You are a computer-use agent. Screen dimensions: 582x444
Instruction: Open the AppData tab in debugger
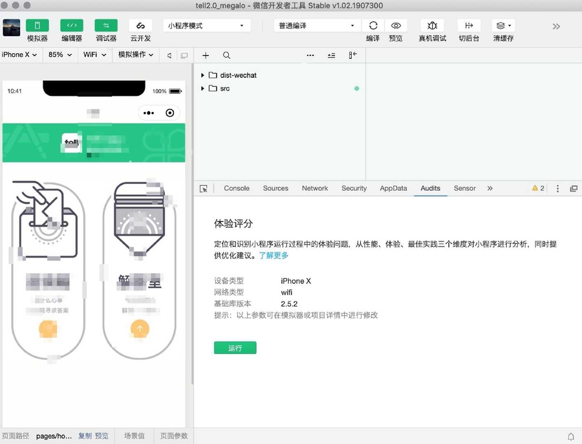(x=393, y=188)
